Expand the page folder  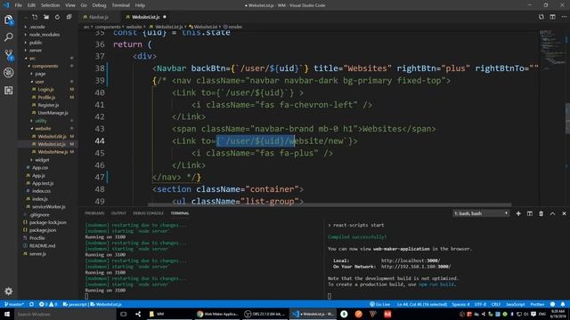coord(40,74)
